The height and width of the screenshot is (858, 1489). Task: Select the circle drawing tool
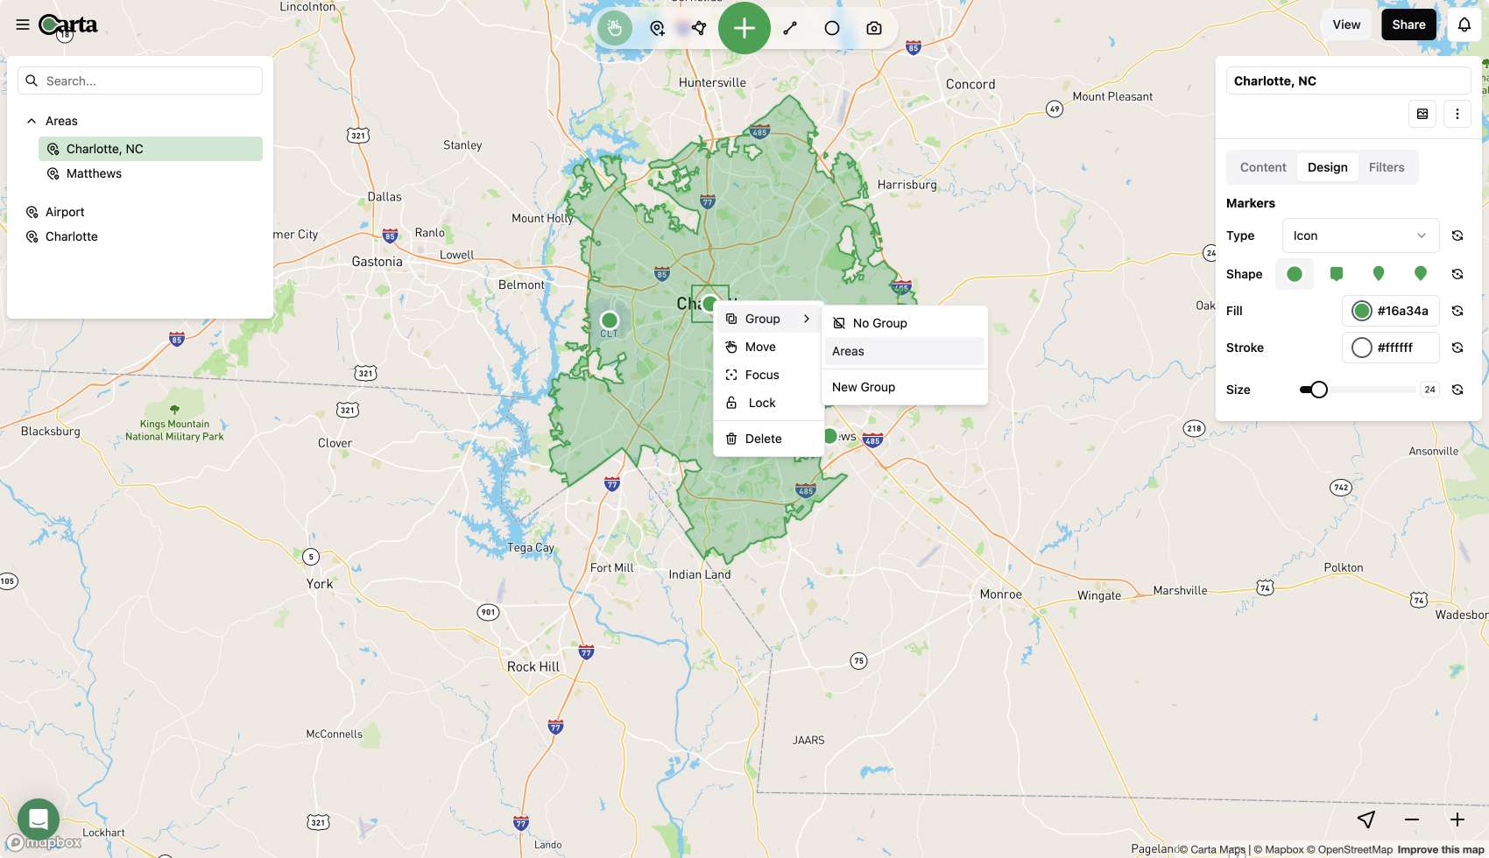830,27
